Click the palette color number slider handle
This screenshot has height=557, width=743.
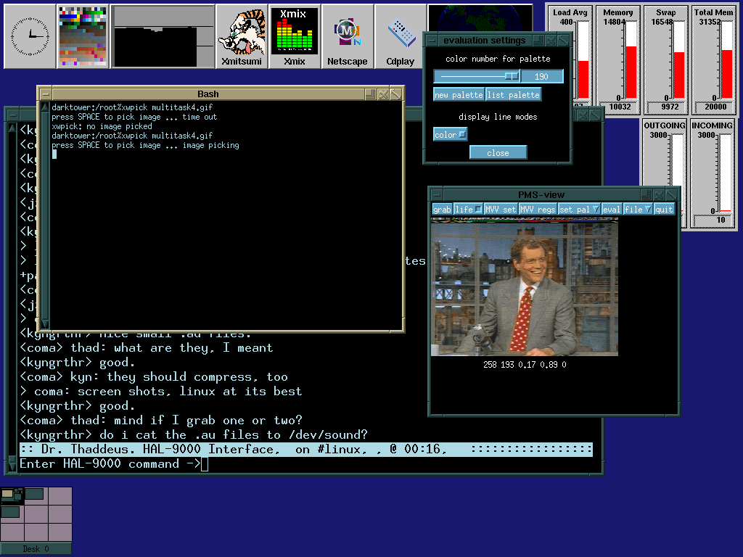coord(512,76)
